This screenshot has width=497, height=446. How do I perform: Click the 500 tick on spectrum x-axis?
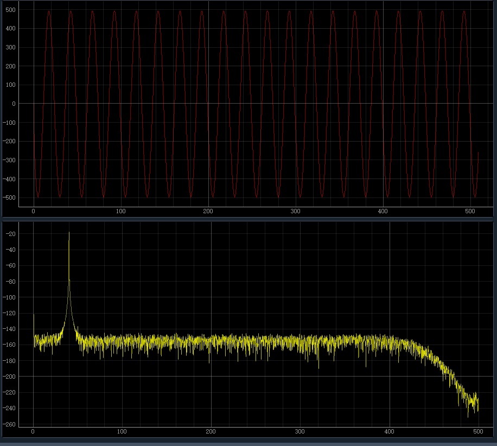(478, 431)
